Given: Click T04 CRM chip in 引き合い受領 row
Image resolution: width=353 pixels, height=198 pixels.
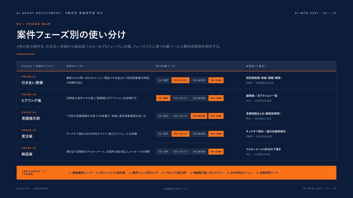Looking at the screenshot, I should [216, 80].
